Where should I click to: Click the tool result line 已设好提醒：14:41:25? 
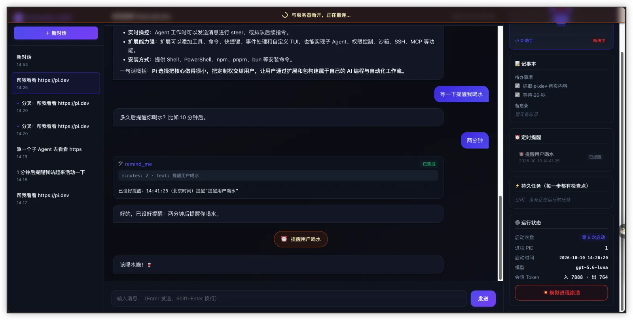tap(178, 191)
